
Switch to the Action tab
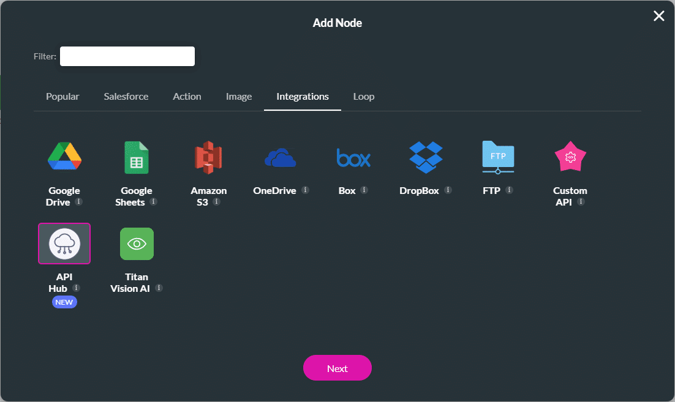coord(187,96)
